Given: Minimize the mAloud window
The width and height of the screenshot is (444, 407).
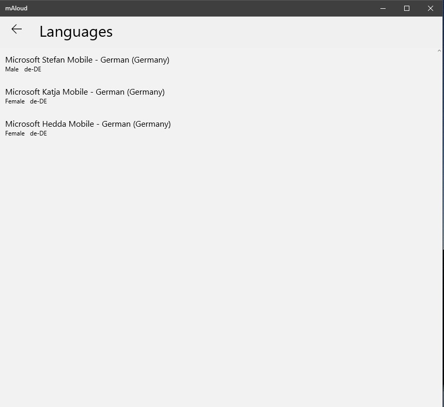Looking at the screenshot, I should (x=383, y=8).
